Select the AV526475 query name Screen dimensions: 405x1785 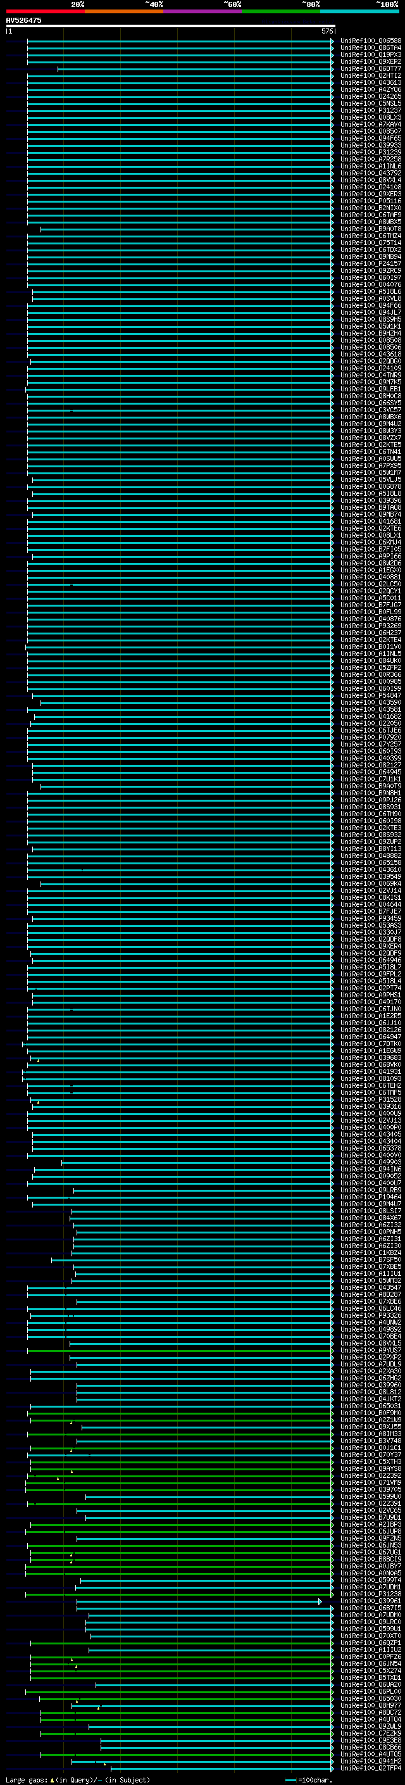tap(23, 21)
